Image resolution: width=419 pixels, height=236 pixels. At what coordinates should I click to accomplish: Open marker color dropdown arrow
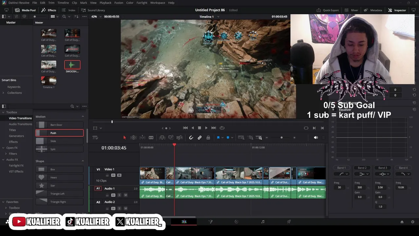[232, 138]
